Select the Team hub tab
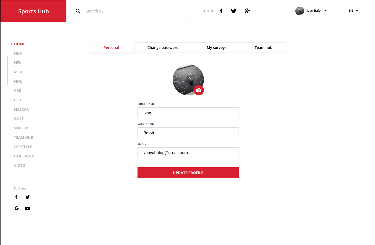This screenshot has width=375, height=245. coord(264,48)
